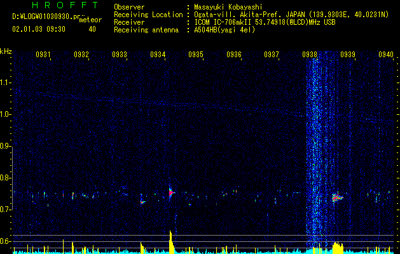This screenshot has height=254, width=400.
Task: Click the 1.1 kHz axis label
Action: 5,83
